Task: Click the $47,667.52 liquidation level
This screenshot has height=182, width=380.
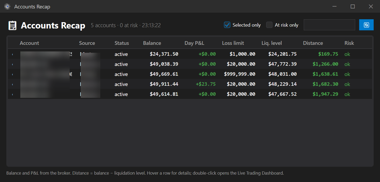Action: (282, 94)
